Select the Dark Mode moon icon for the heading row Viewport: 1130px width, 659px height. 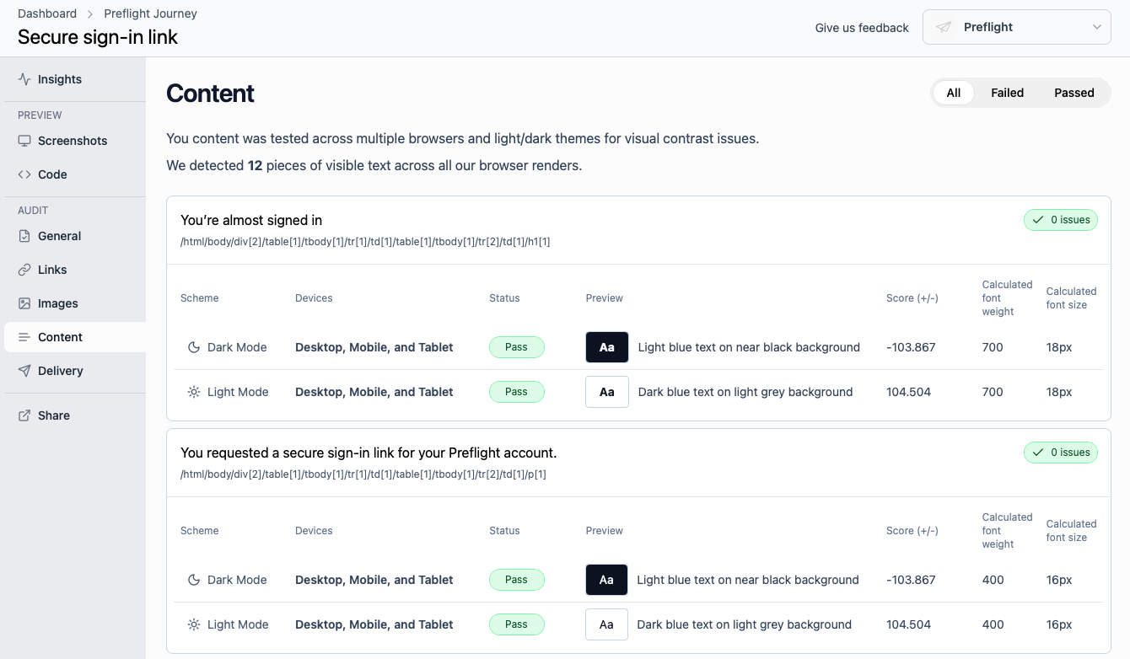pyautogui.click(x=193, y=346)
